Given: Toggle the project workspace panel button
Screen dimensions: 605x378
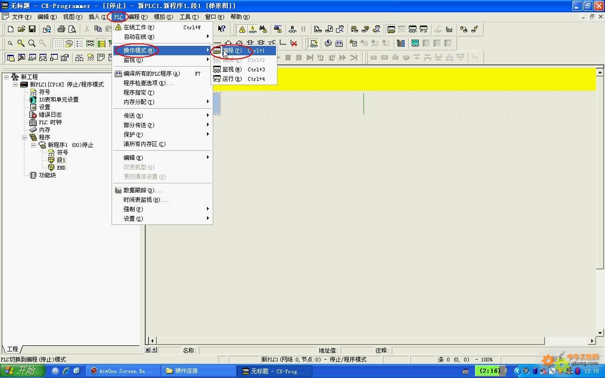Looking at the screenshot, I should click(x=10, y=58).
